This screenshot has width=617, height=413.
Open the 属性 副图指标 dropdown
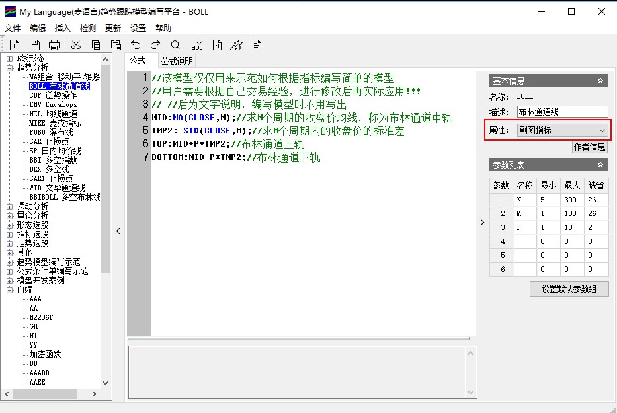click(x=561, y=130)
